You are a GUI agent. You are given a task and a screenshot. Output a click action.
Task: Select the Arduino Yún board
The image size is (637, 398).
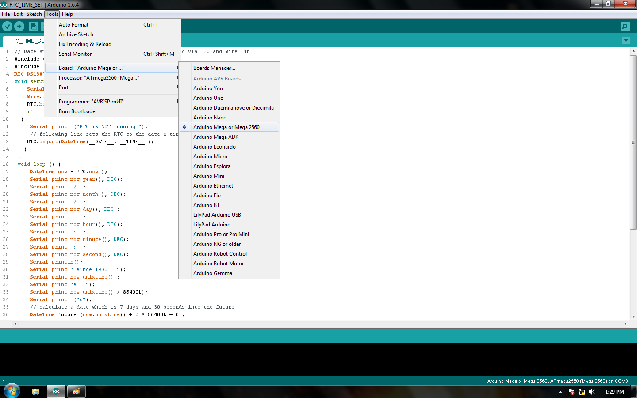(229, 88)
